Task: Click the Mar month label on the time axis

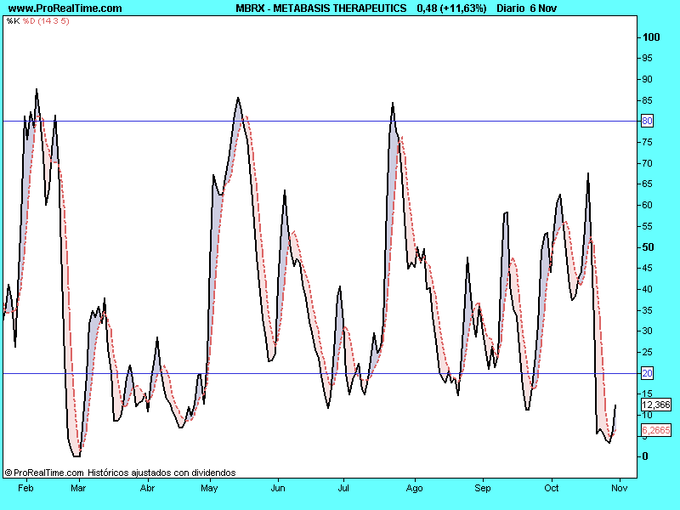Action: [x=78, y=488]
